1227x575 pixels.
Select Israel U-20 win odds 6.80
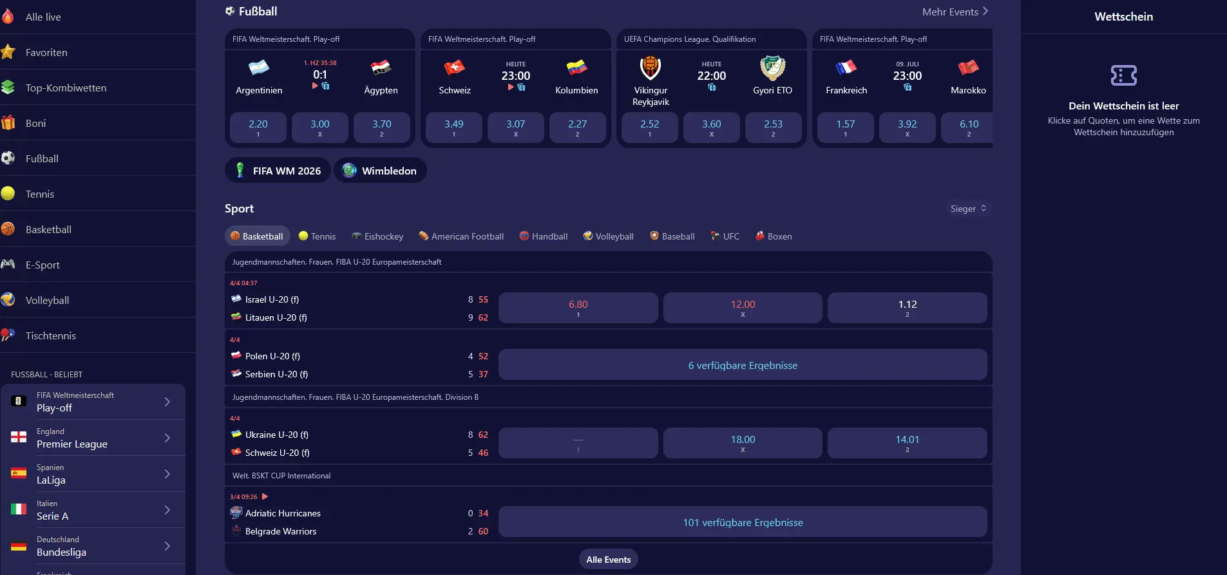point(578,308)
